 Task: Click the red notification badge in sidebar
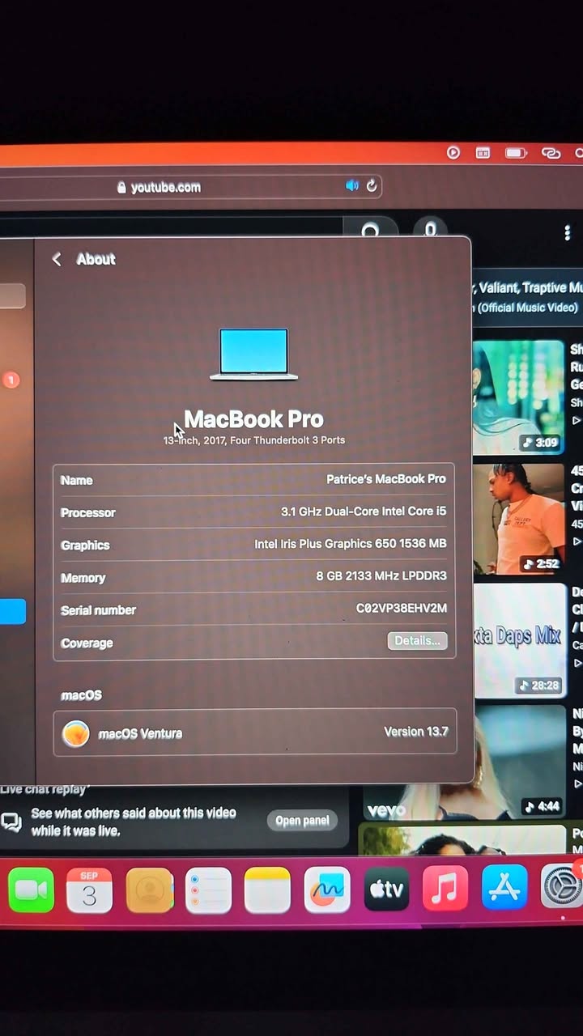click(x=11, y=380)
